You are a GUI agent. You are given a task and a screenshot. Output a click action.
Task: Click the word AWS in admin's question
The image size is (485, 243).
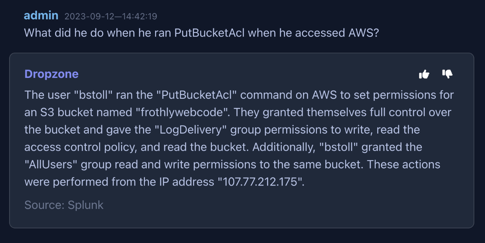click(362, 33)
